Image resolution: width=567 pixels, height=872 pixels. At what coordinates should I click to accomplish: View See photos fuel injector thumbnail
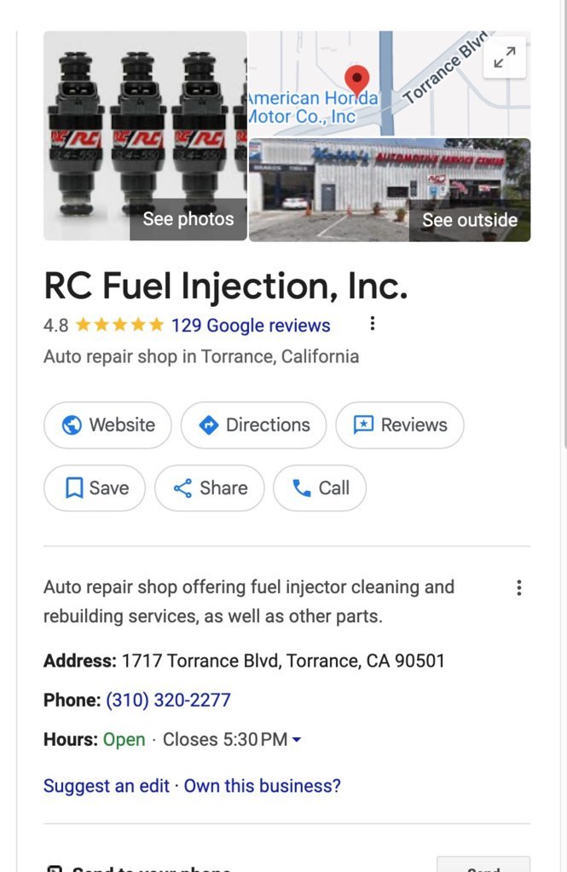click(145, 136)
